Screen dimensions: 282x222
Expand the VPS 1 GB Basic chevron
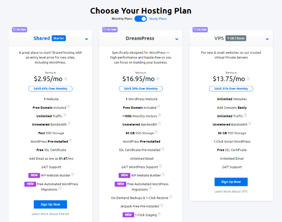(x=267, y=39)
